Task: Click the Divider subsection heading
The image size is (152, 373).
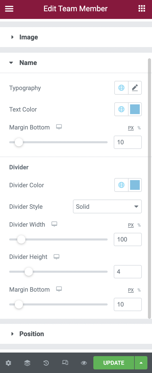Action: pyautogui.click(x=19, y=167)
